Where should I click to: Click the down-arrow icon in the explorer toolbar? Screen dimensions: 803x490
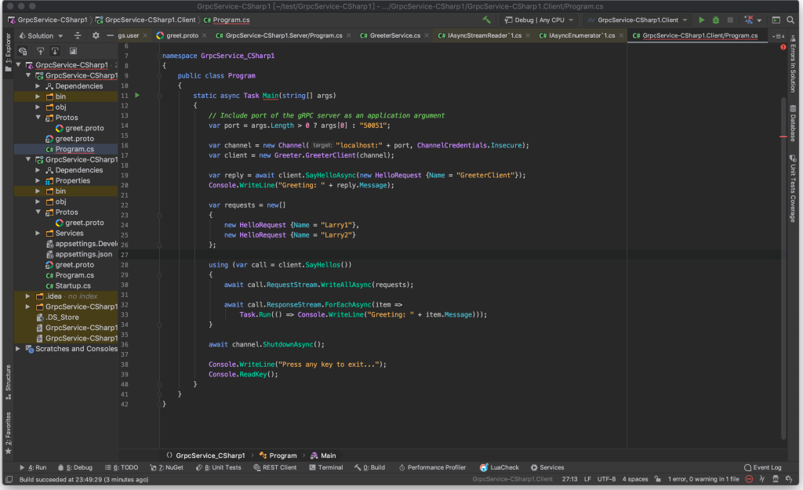click(x=55, y=51)
